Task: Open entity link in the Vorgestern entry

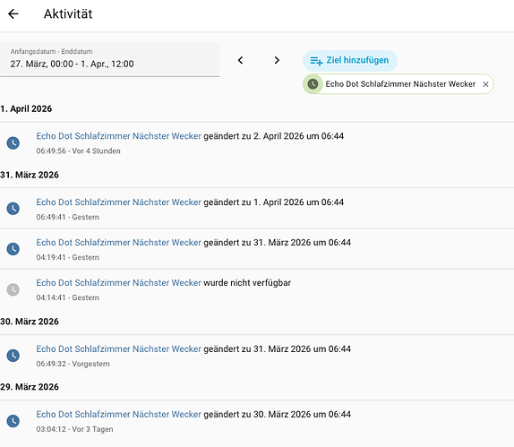Action: point(118,349)
